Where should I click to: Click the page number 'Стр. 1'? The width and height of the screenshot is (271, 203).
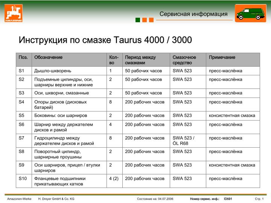tap(259, 199)
